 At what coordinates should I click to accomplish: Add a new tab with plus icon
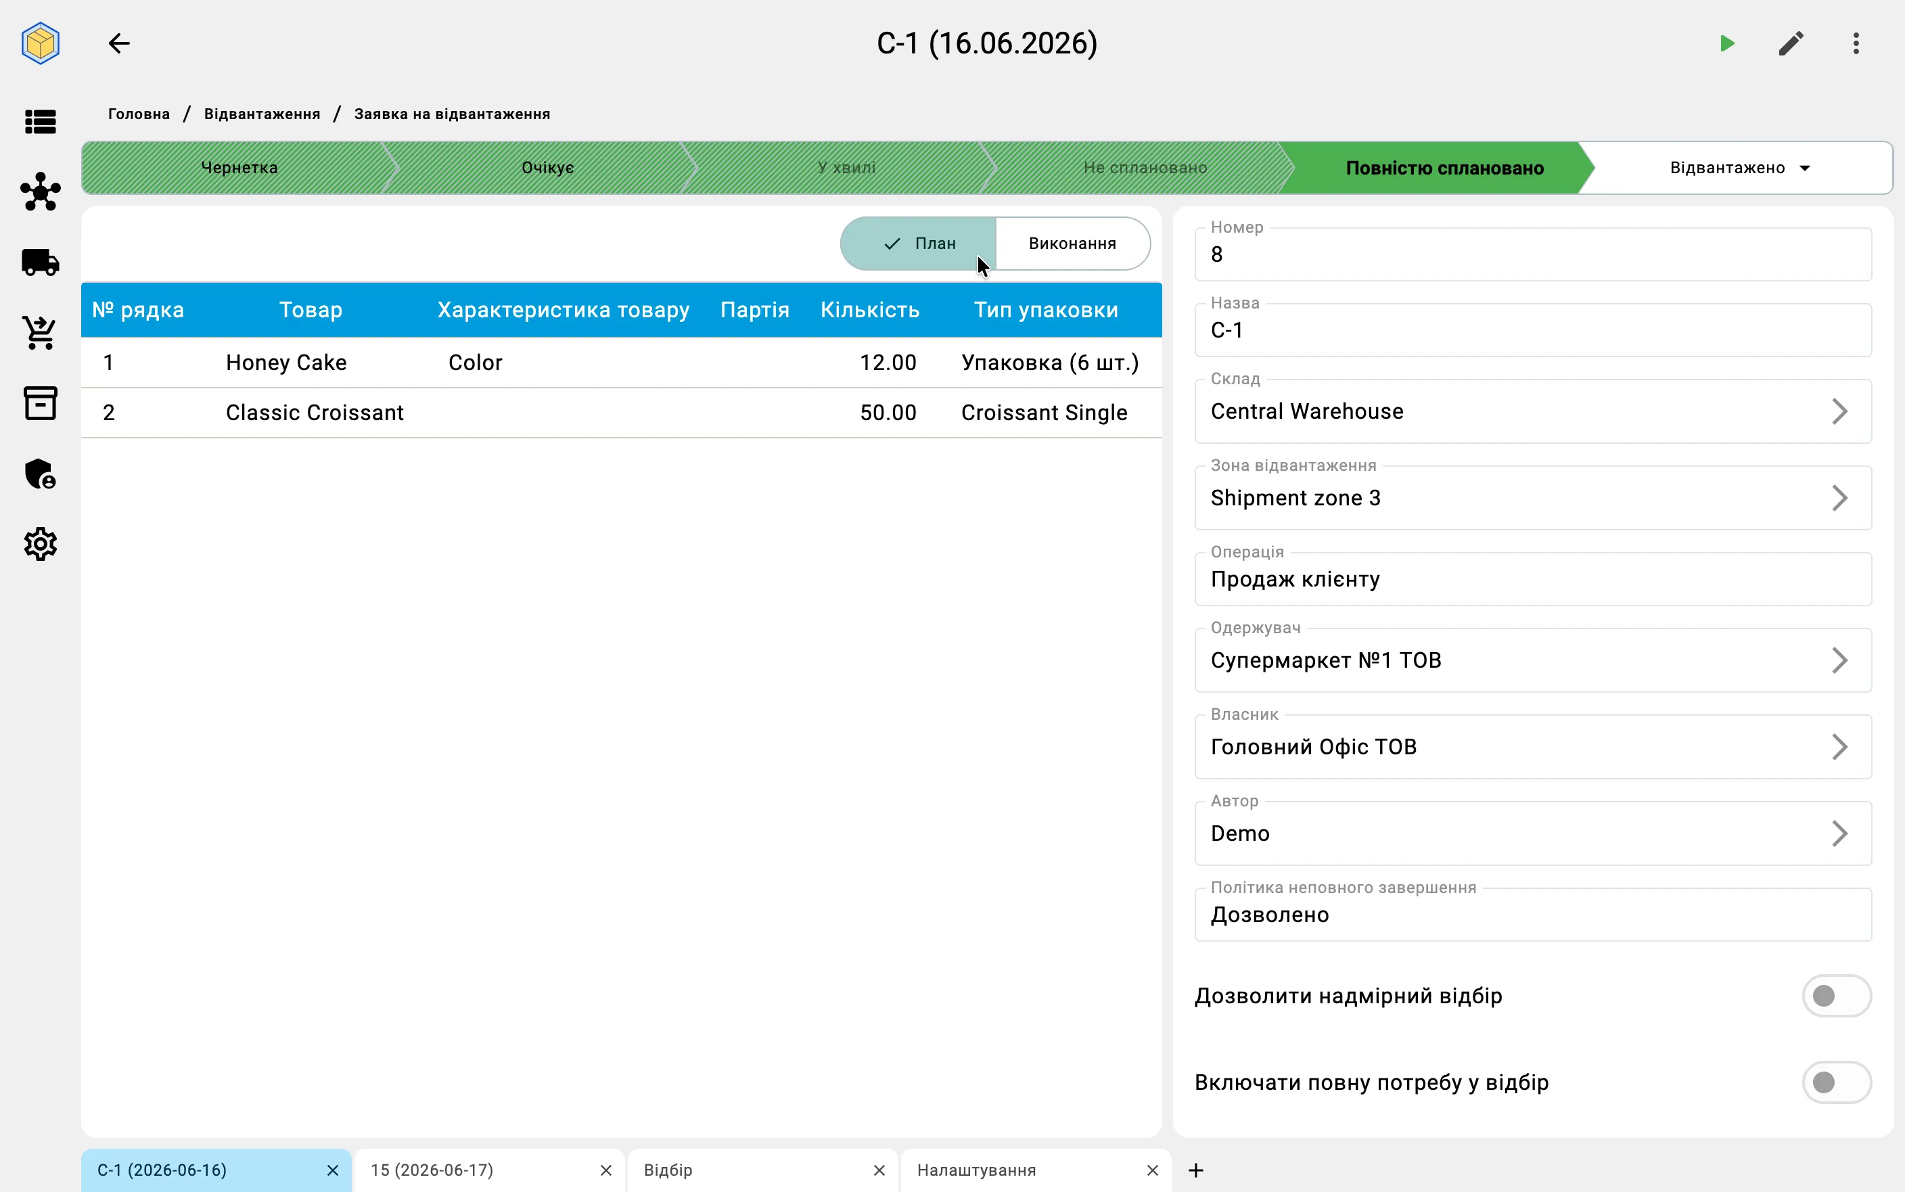click(x=1195, y=1171)
